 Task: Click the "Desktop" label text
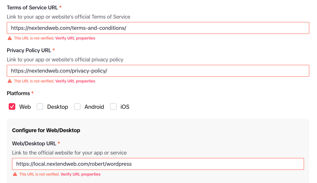[58, 107]
